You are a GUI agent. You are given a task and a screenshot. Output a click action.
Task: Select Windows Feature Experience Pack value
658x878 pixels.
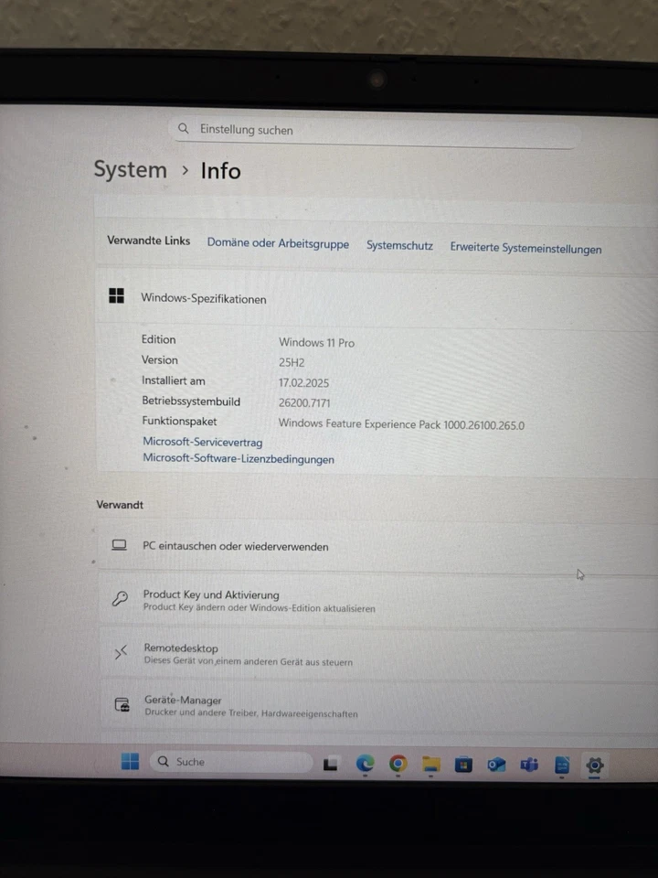click(x=402, y=423)
